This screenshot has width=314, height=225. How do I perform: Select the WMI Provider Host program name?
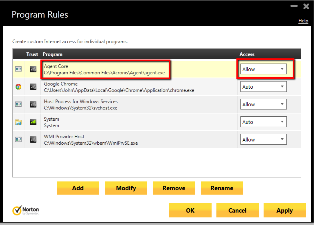(x=64, y=137)
